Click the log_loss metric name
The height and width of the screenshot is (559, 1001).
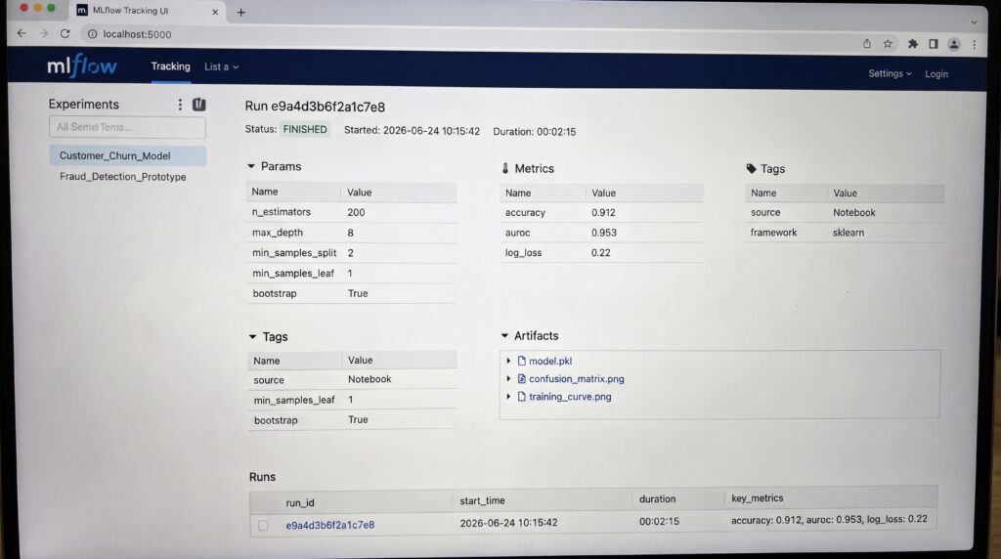pyautogui.click(x=523, y=253)
